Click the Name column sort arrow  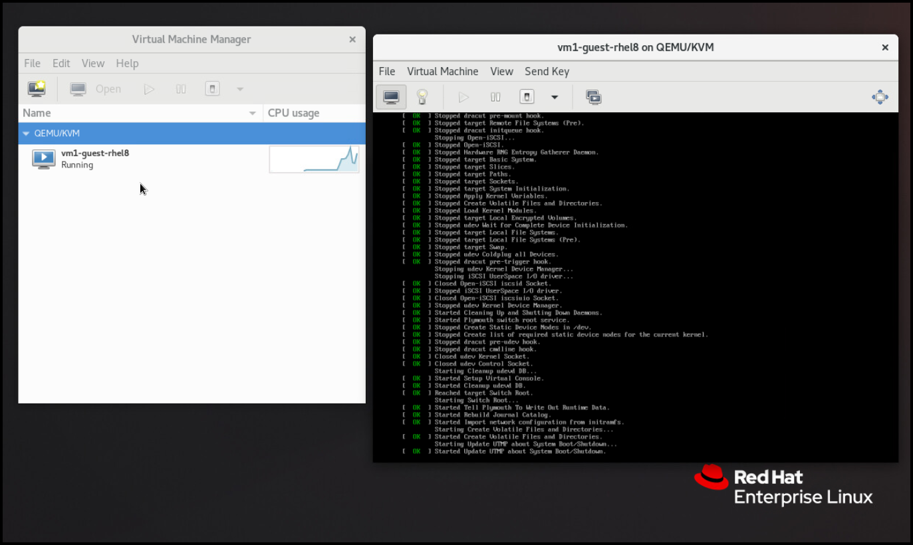[252, 114]
